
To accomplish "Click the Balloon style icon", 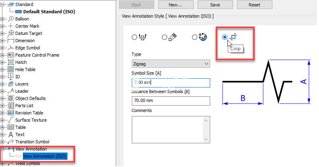I will (x=11, y=19).
